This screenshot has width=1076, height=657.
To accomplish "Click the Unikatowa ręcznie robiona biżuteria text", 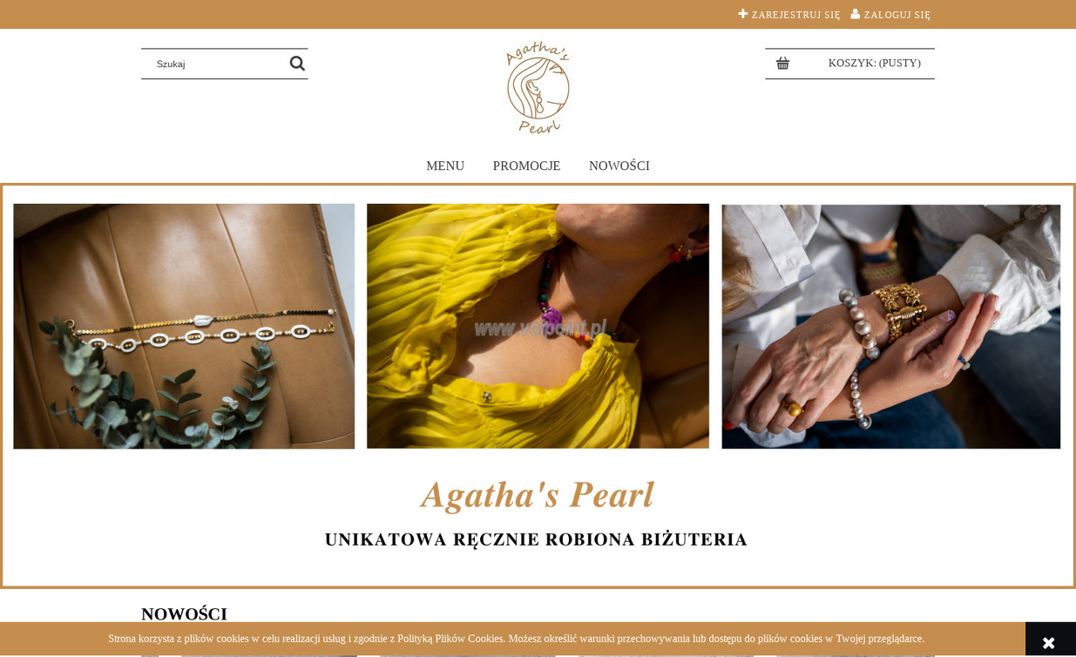I will [536, 539].
